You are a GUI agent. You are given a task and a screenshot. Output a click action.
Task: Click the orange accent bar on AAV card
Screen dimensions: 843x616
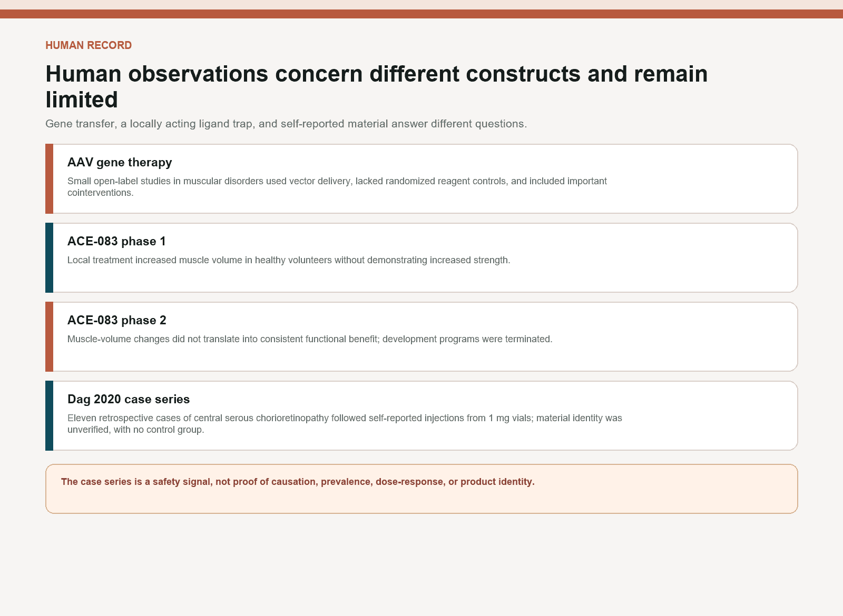click(49, 179)
